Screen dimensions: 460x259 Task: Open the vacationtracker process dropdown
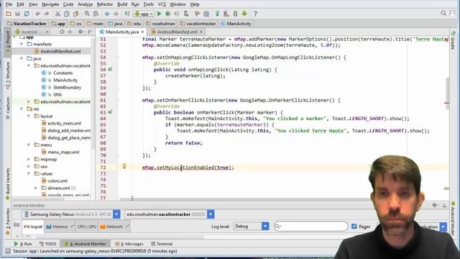coord(211,214)
